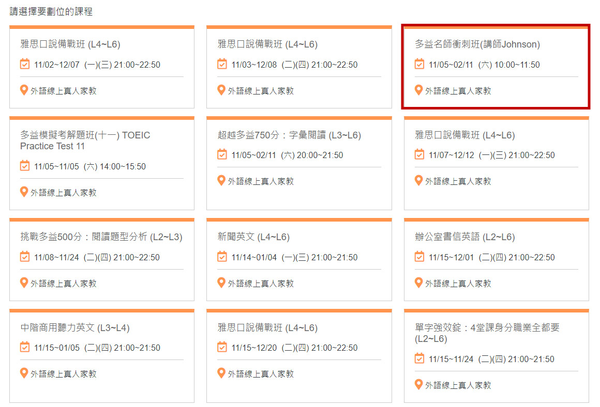Viewport: 600px width, 407px height.
Task: Click 外語線上真人家教 text in TOEIC Practice Test card
Action: pyautogui.click(x=64, y=192)
